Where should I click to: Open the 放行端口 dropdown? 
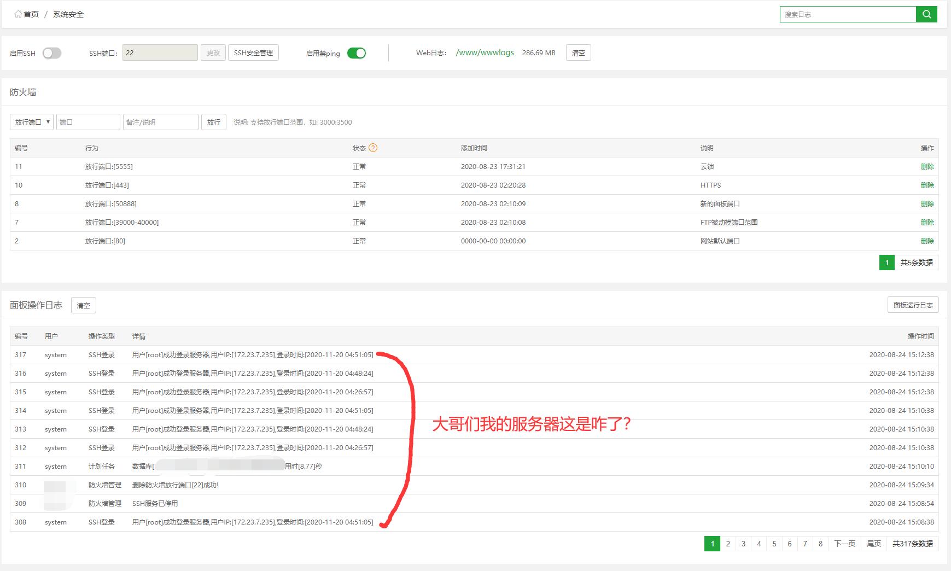31,122
